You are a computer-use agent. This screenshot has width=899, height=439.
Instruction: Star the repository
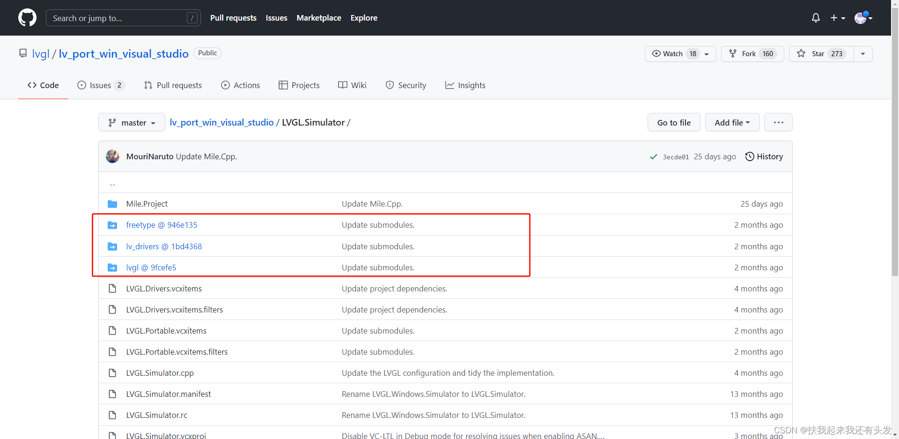click(x=821, y=54)
